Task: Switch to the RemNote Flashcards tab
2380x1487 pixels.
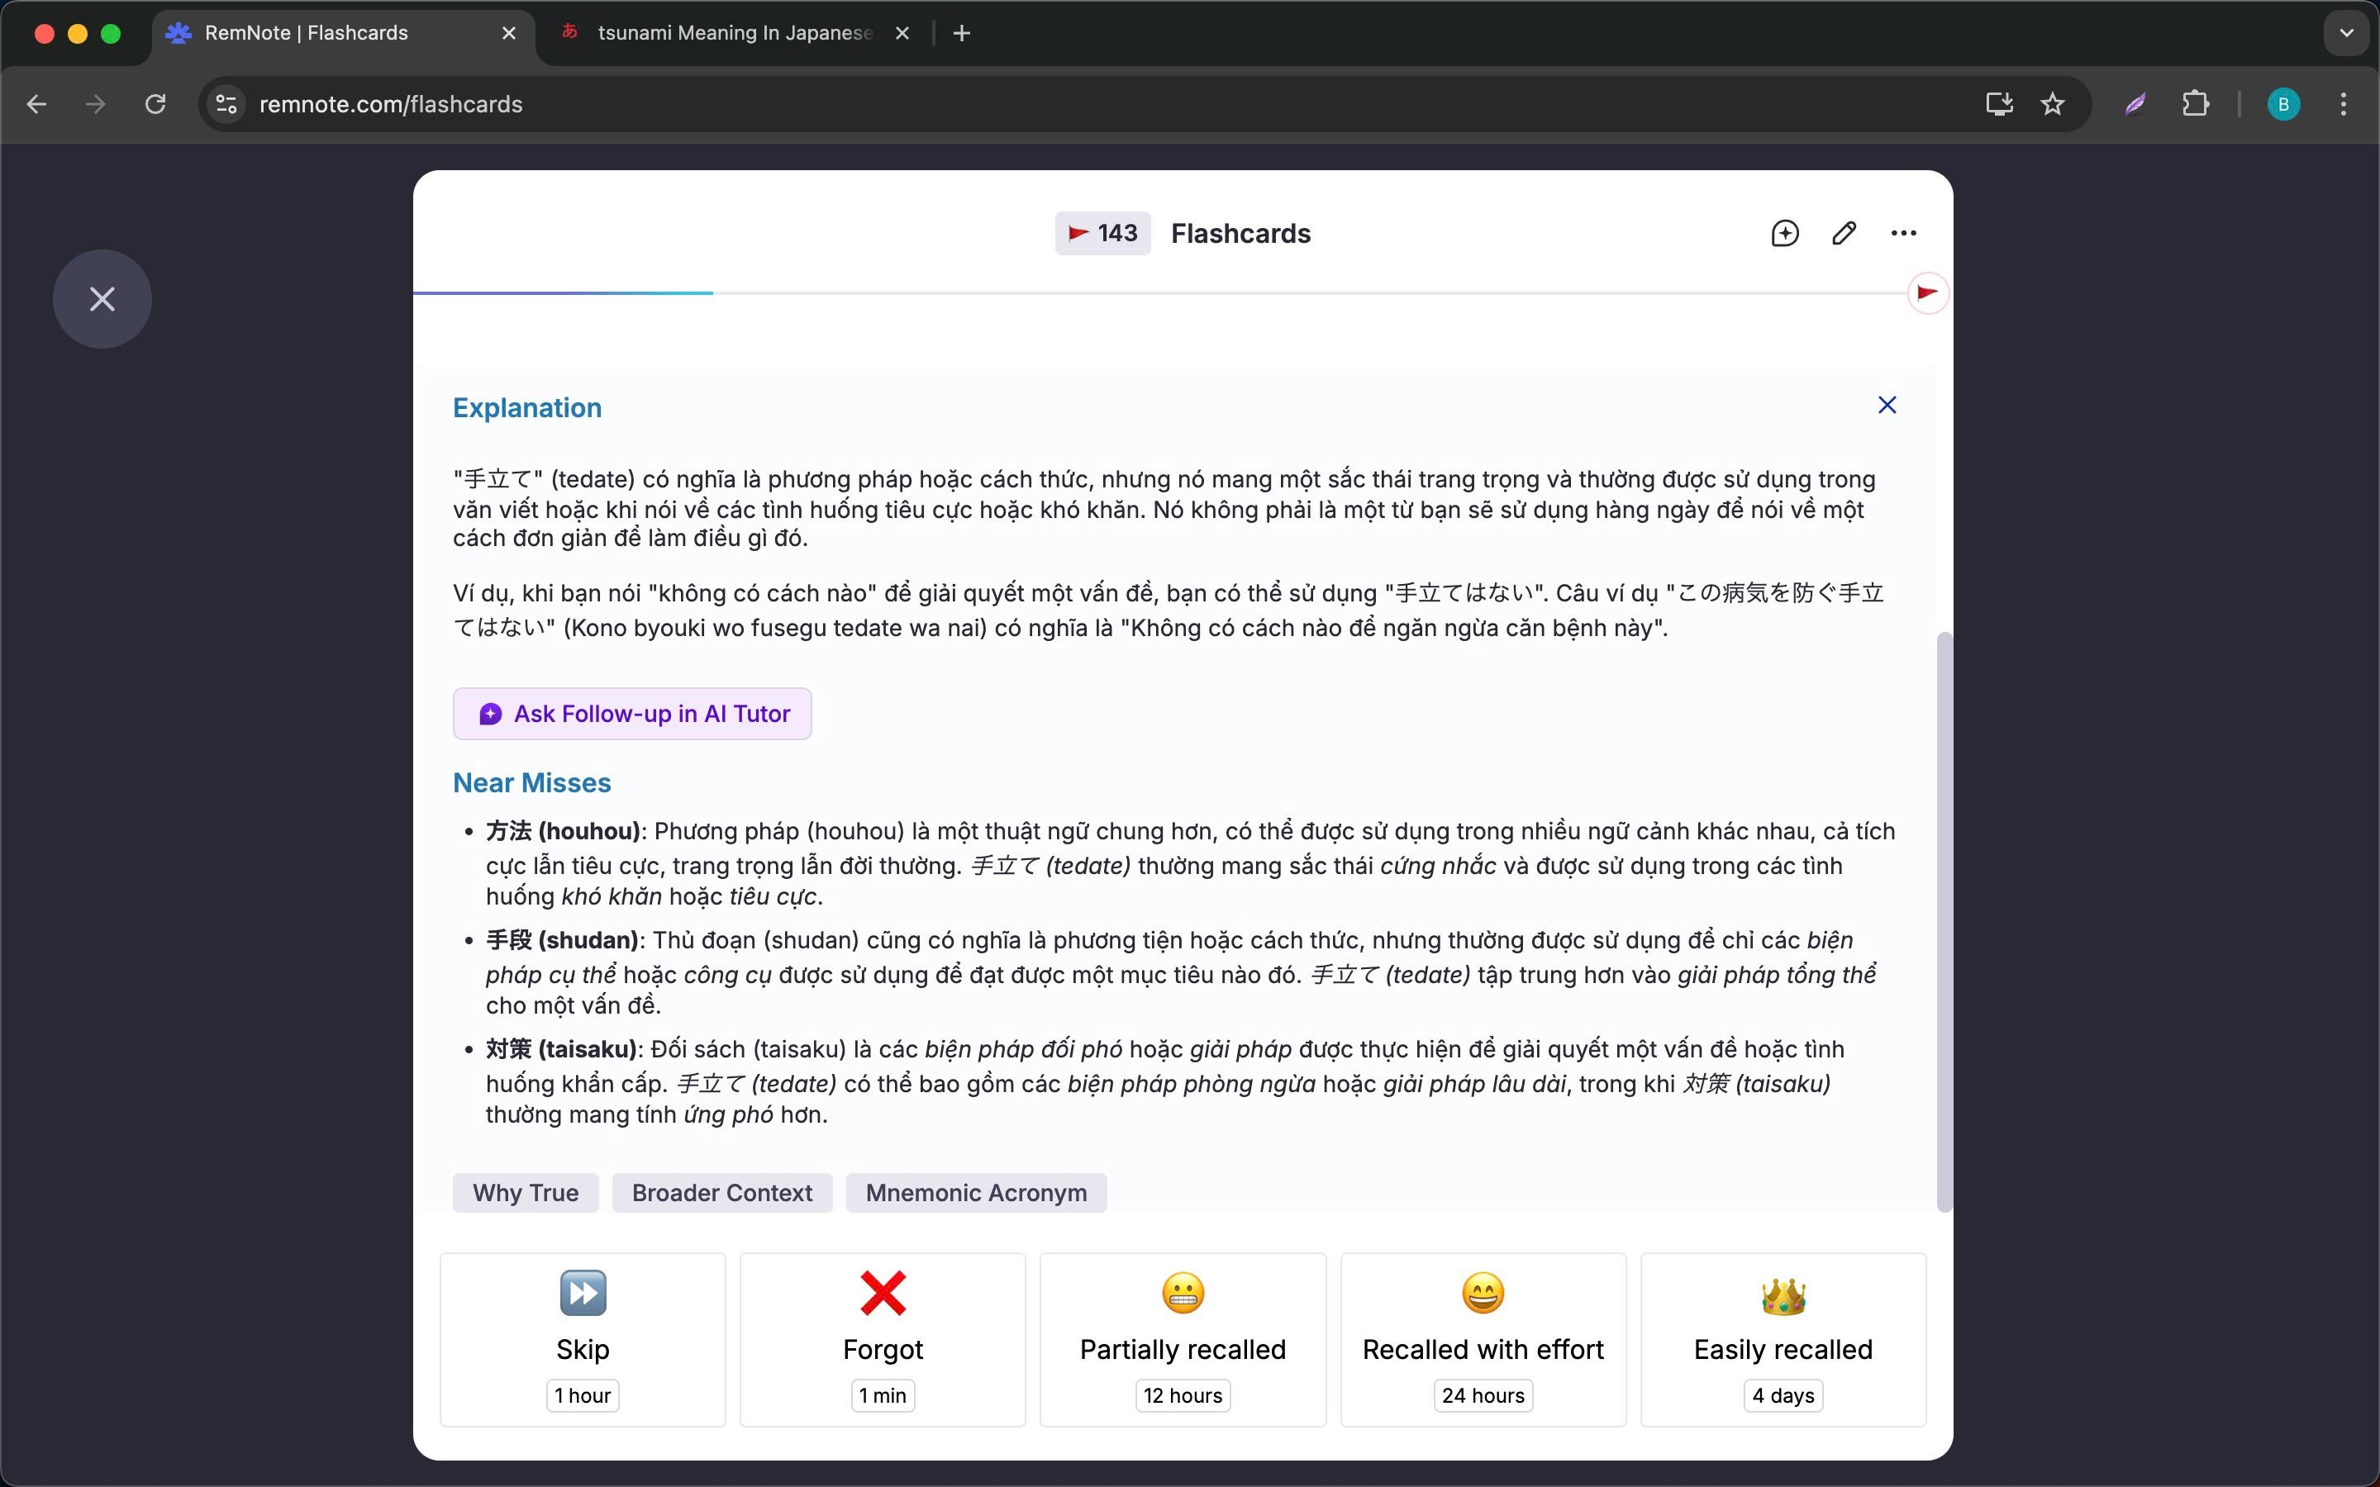Action: point(345,33)
